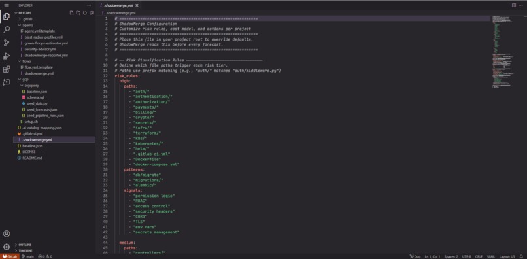The height and width of the screenshot is (259, 527).
Task: Change indentation via Spaces: 2
Action: pos(451,256)
